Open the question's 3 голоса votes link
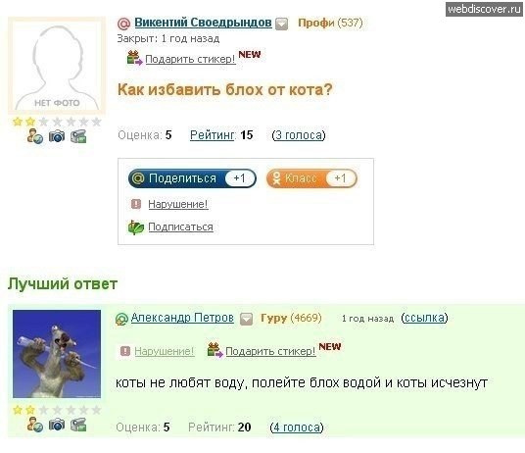The height and width of the screenshot is (453, 525). [299, 135]
